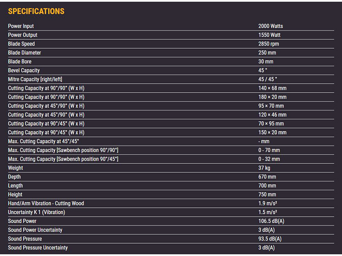The image size is (342, 256).
Task: Click the Blade Diameter label
Action: coord(24,53)
